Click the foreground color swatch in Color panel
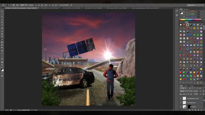 [x=181, y=12]
